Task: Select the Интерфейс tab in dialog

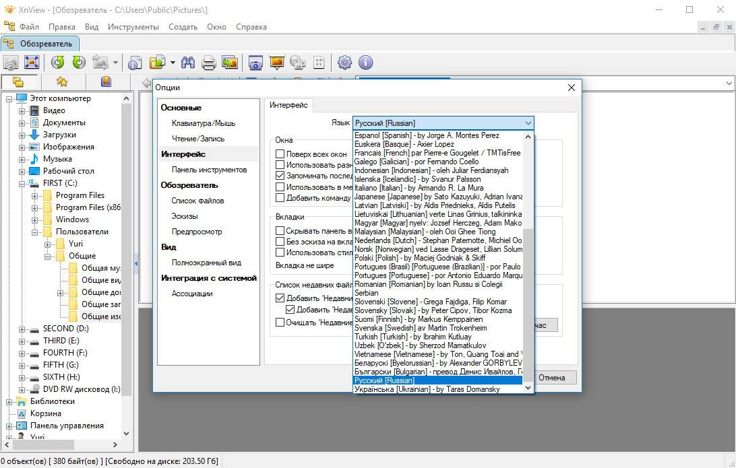Action: (x=288, y=105)
